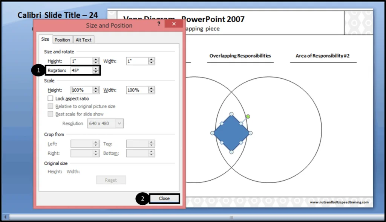Click the Crop from Bottom field
The height and width of the screenshot is (222, 386).
(x=137, y=153)
